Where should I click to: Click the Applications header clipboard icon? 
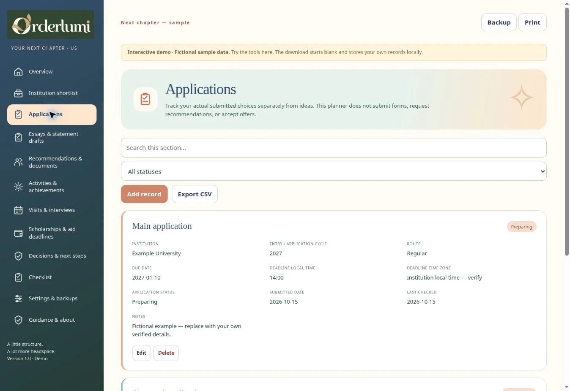(x=145, y=99)
